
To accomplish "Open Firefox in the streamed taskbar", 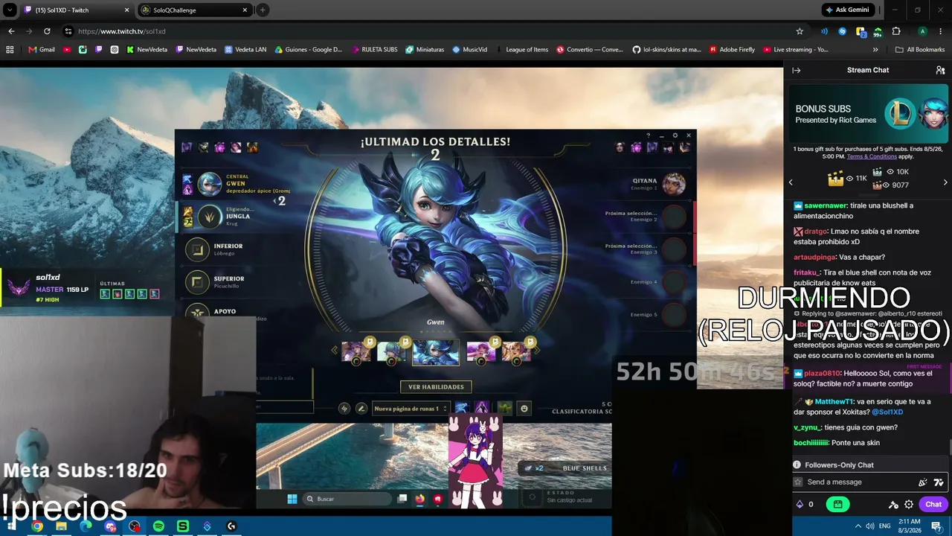I will [x=420, y=499].
